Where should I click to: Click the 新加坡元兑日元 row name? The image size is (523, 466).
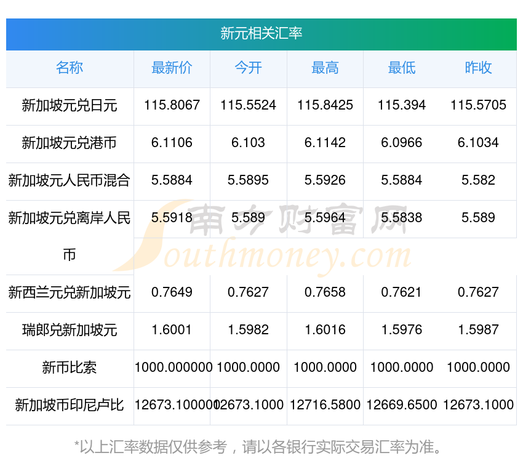pos(70,105)
